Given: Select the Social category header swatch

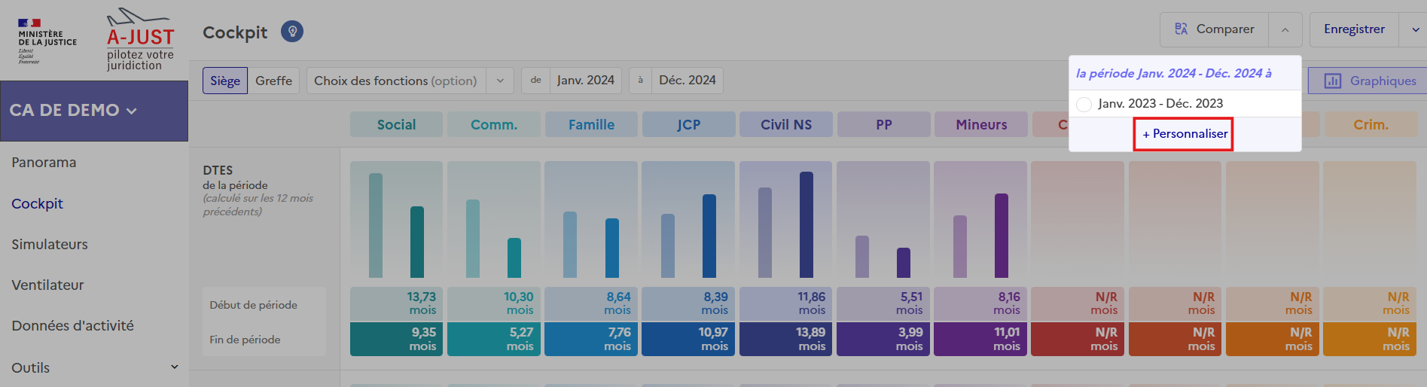Looking at the screenshot, I should point(396,125).
